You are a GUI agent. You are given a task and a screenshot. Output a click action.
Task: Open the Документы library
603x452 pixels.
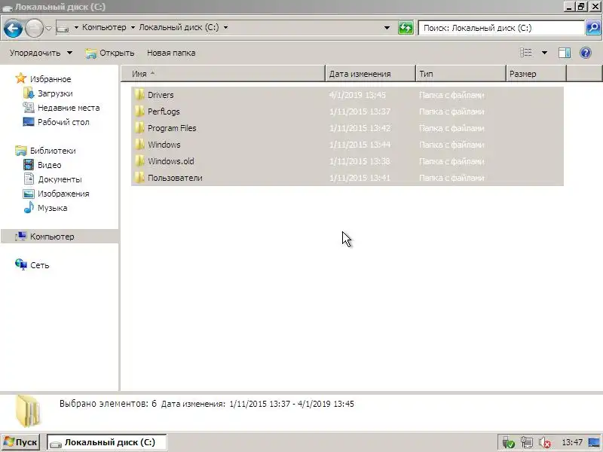[x=60, y=179]
